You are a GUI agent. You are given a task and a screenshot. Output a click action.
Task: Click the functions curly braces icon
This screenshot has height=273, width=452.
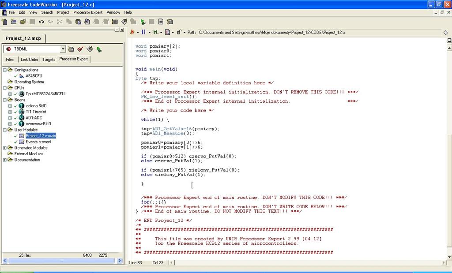(143, 32)
